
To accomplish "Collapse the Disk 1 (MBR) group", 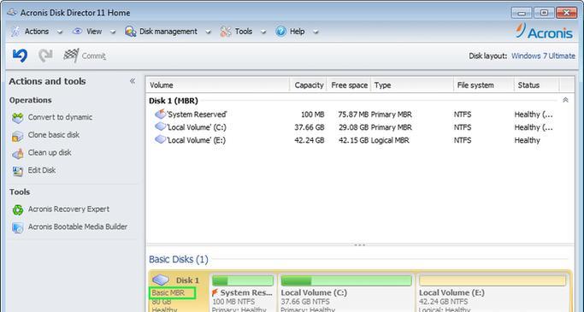I will click(x=565, y=100).
